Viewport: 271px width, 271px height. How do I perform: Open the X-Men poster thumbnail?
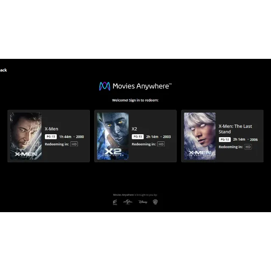click(26, 136)
